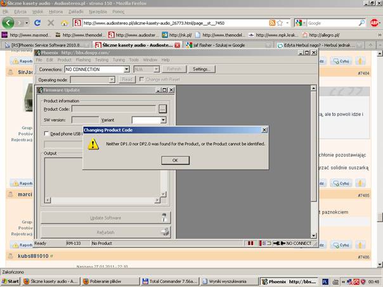
Task: Expand the Connections dropdown
Action: click(126, 69)
